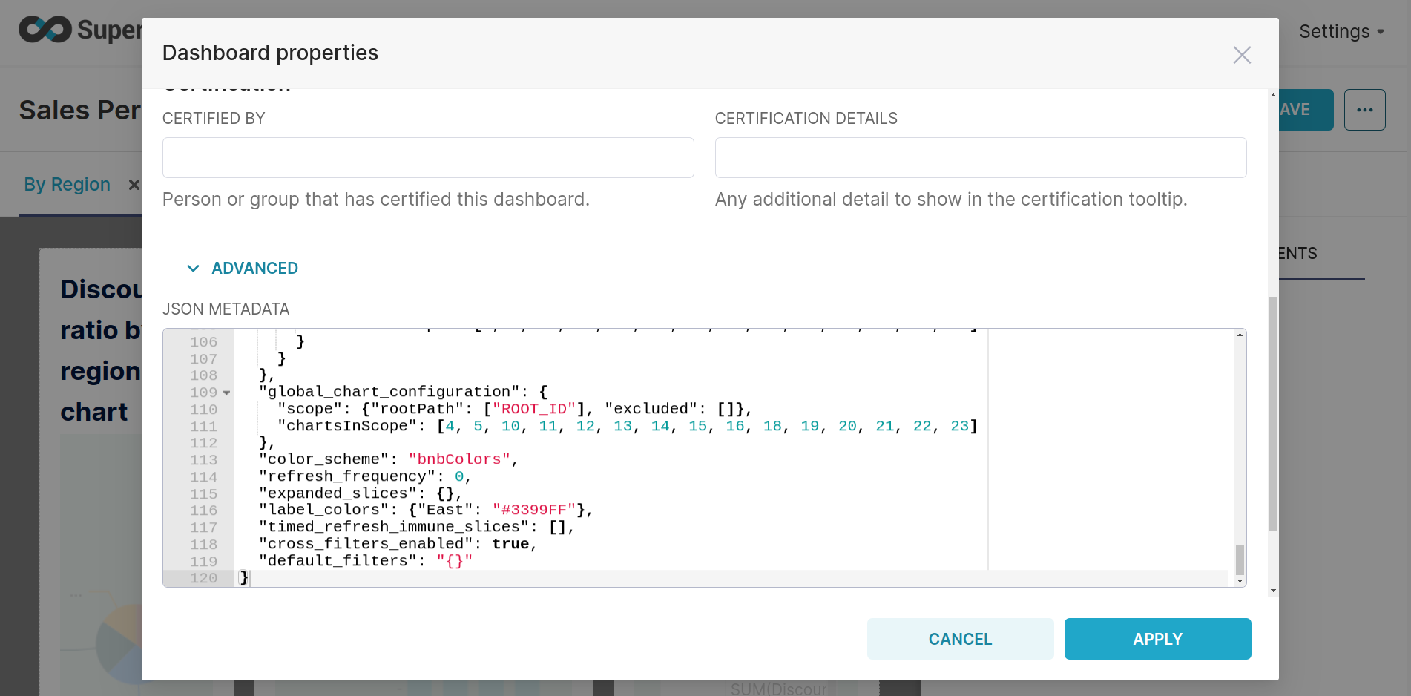
Task: Click line number 120 in the gutter
Action: click(203, 578)
